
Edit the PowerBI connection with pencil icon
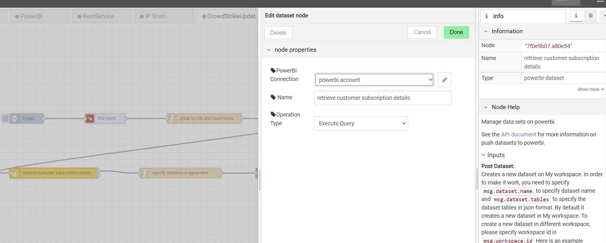pyautogui.click(x=444, y=80)
